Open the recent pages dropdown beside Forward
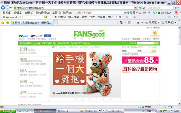181x113 pixels. pyautogui.click(x=11, y=8)
